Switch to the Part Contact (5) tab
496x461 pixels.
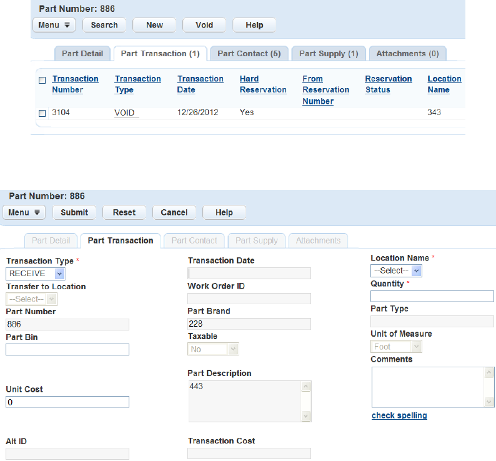(249, 54)
